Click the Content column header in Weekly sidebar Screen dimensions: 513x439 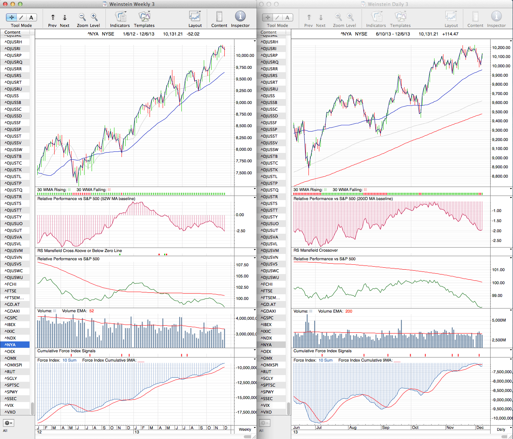tap(15, 33)
